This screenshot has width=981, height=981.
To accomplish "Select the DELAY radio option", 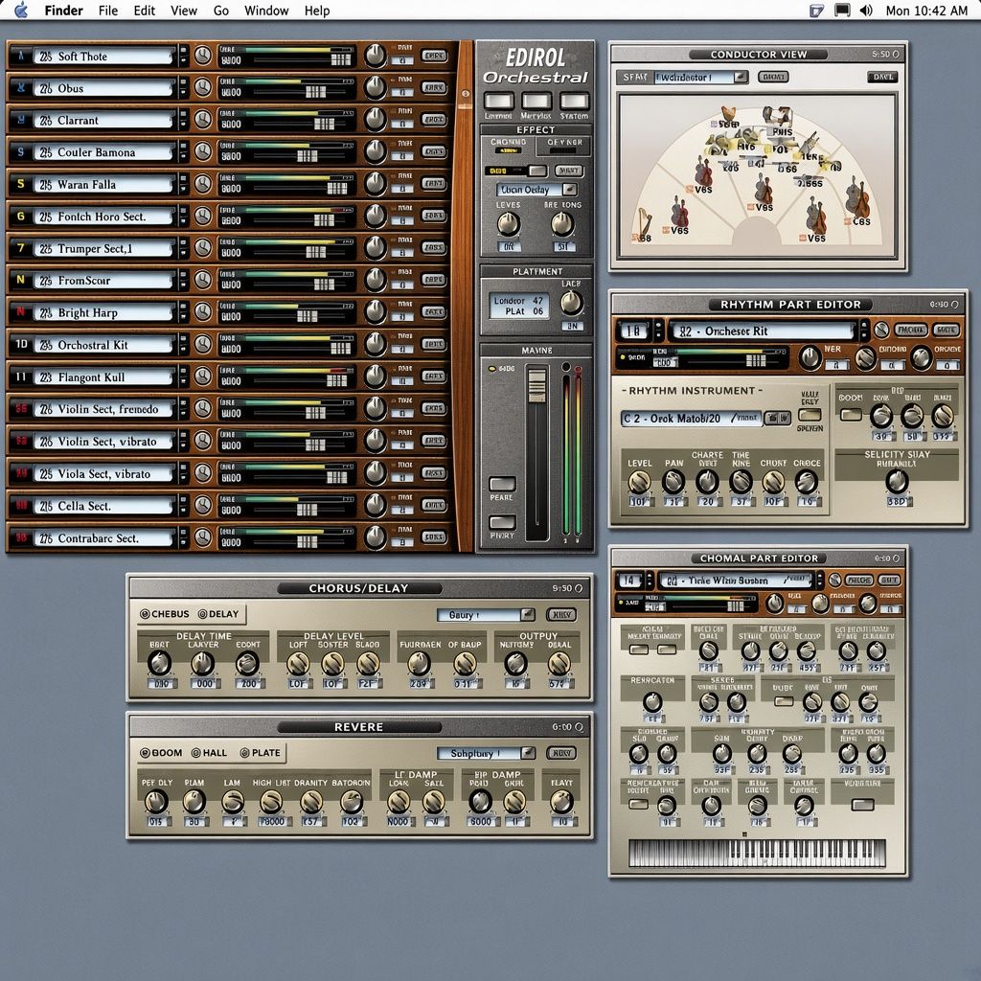I will coord(218,614).
